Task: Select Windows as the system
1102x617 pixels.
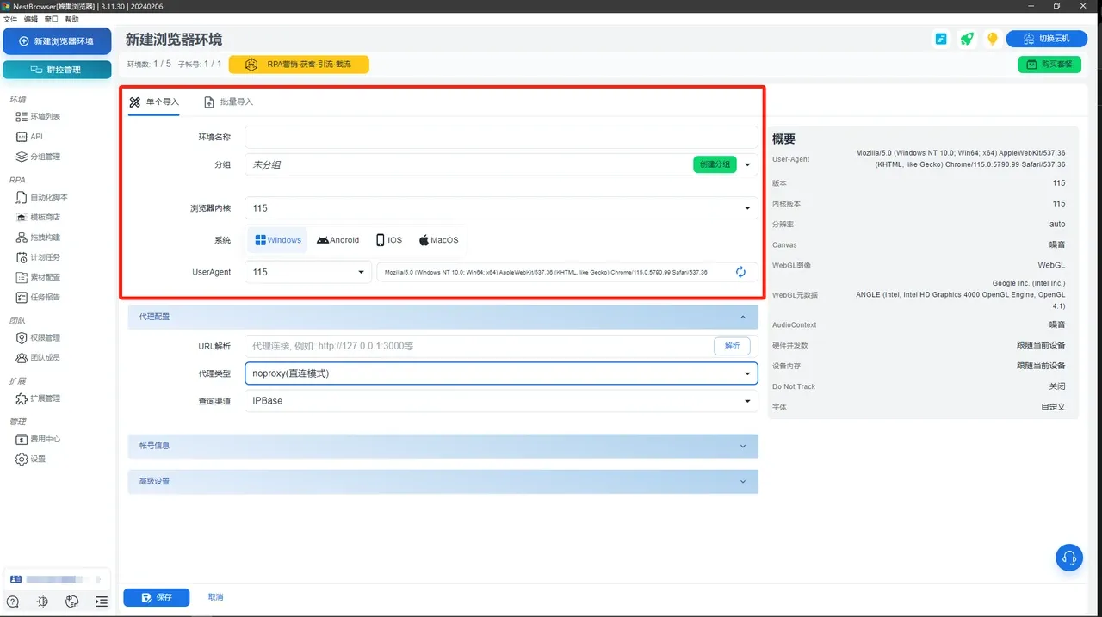Action: click(x=278, y=240)
